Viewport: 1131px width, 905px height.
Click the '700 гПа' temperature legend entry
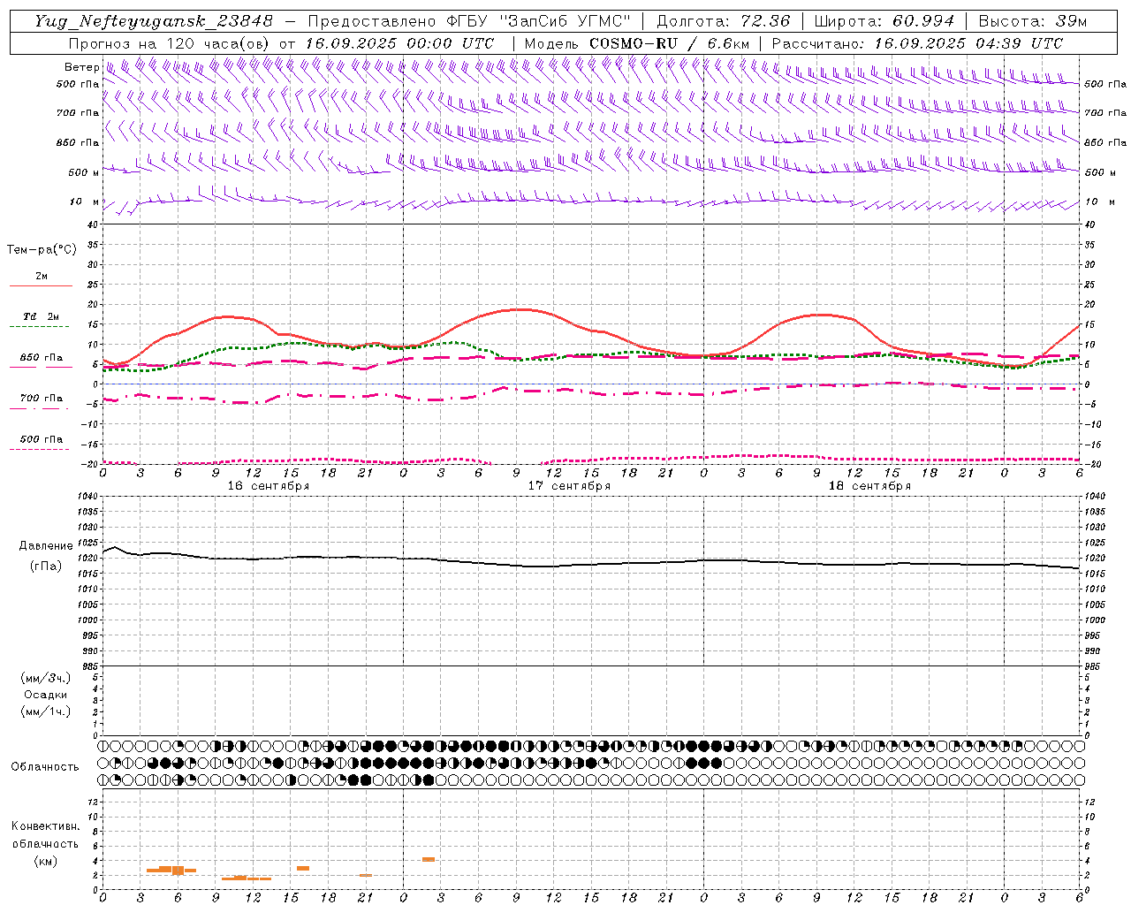(42, 399)
